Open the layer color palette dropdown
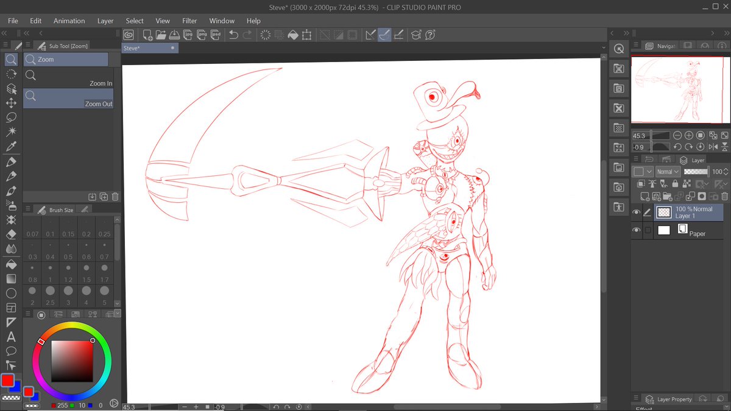 tap(643, 172)
